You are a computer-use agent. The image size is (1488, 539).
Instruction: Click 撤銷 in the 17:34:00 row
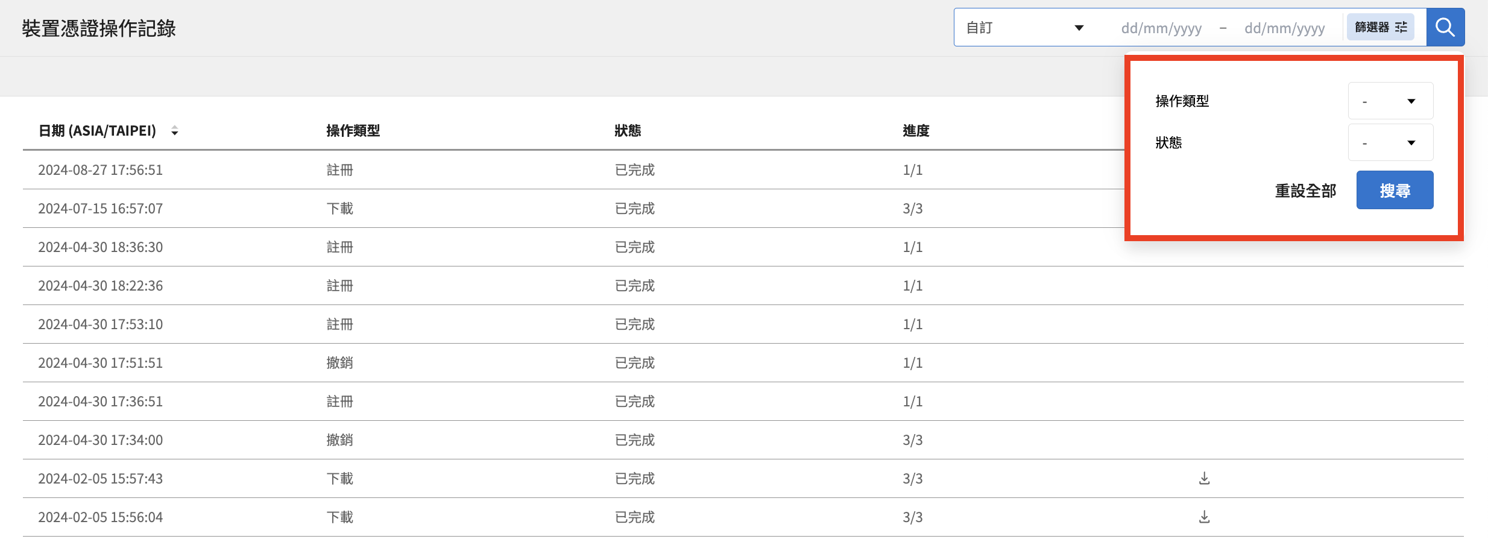pyautogui.click(x=339, y=440)
